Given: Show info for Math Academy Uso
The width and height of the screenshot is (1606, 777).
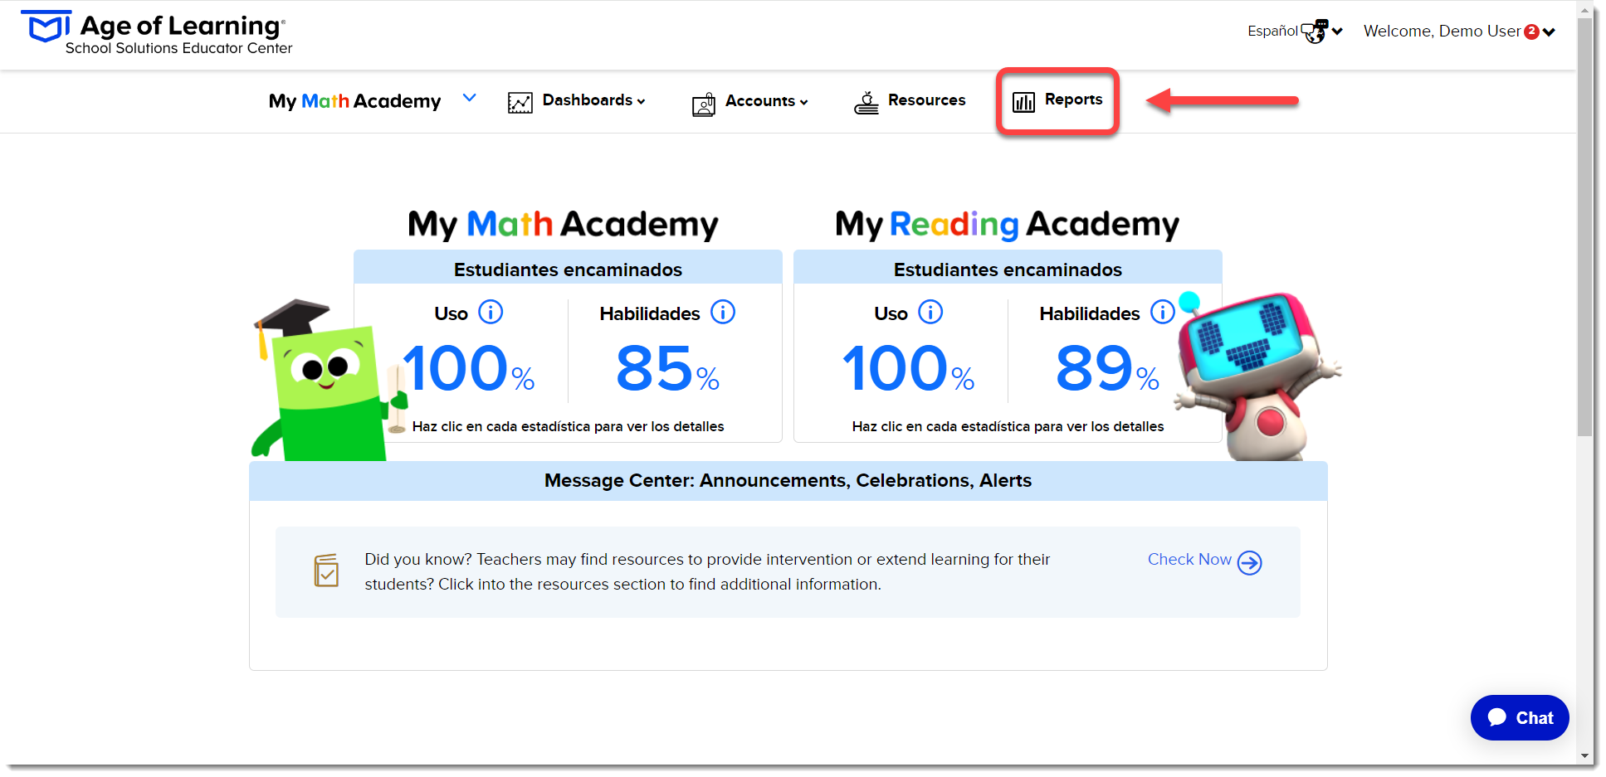Looking at the screenshot, I should pos(491,312).
